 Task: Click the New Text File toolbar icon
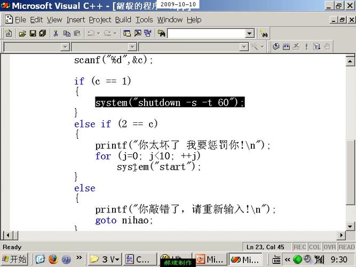pyautogui.click(x=9, y=34)
